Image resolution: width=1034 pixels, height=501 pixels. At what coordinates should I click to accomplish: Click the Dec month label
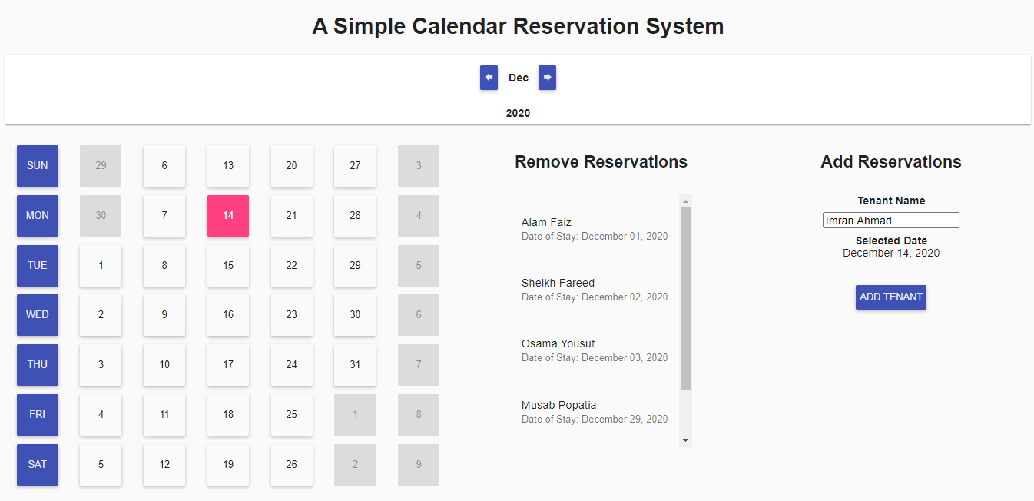[518, 78]
